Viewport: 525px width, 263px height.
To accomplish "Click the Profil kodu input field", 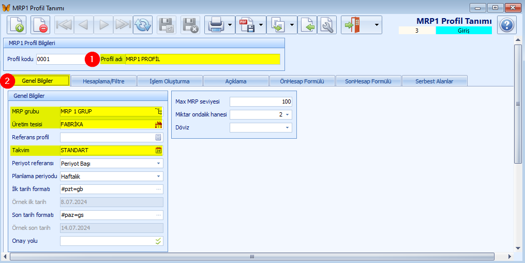I will [59, 59].
